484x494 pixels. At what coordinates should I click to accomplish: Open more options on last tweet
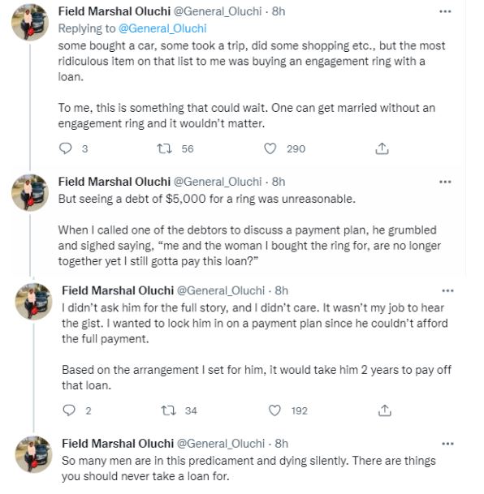[447, 444]
